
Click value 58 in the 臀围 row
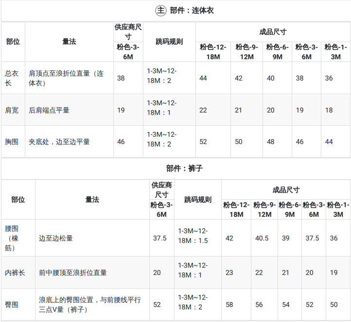pyautogui.click(x=229, y=305)
